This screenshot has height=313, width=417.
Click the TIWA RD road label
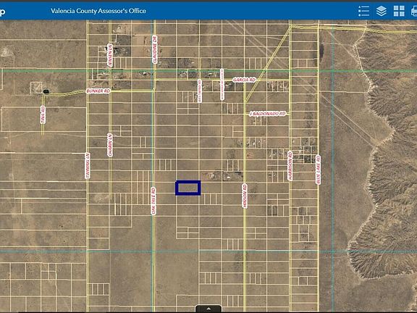tap(43, 115)
